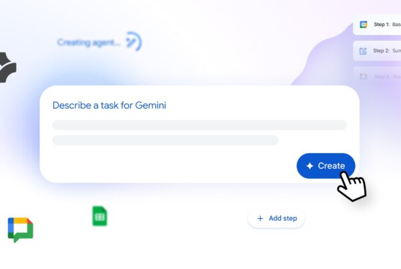
Task: Open the green Google Sheets icon
Action: [100, 216]
